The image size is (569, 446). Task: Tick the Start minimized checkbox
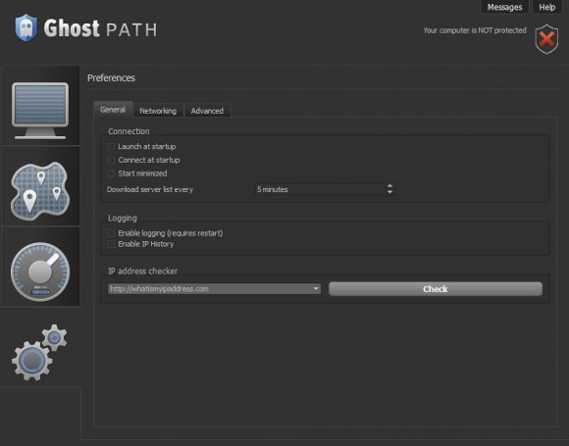point(111,173)
